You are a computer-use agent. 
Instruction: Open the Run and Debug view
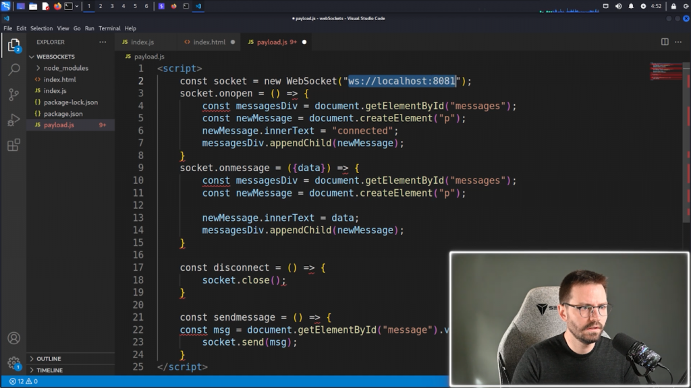(x=13, y=120)
